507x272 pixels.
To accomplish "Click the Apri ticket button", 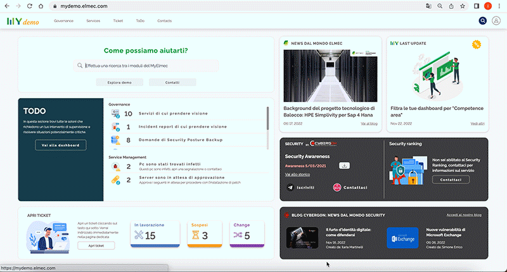I will (95, 245).
